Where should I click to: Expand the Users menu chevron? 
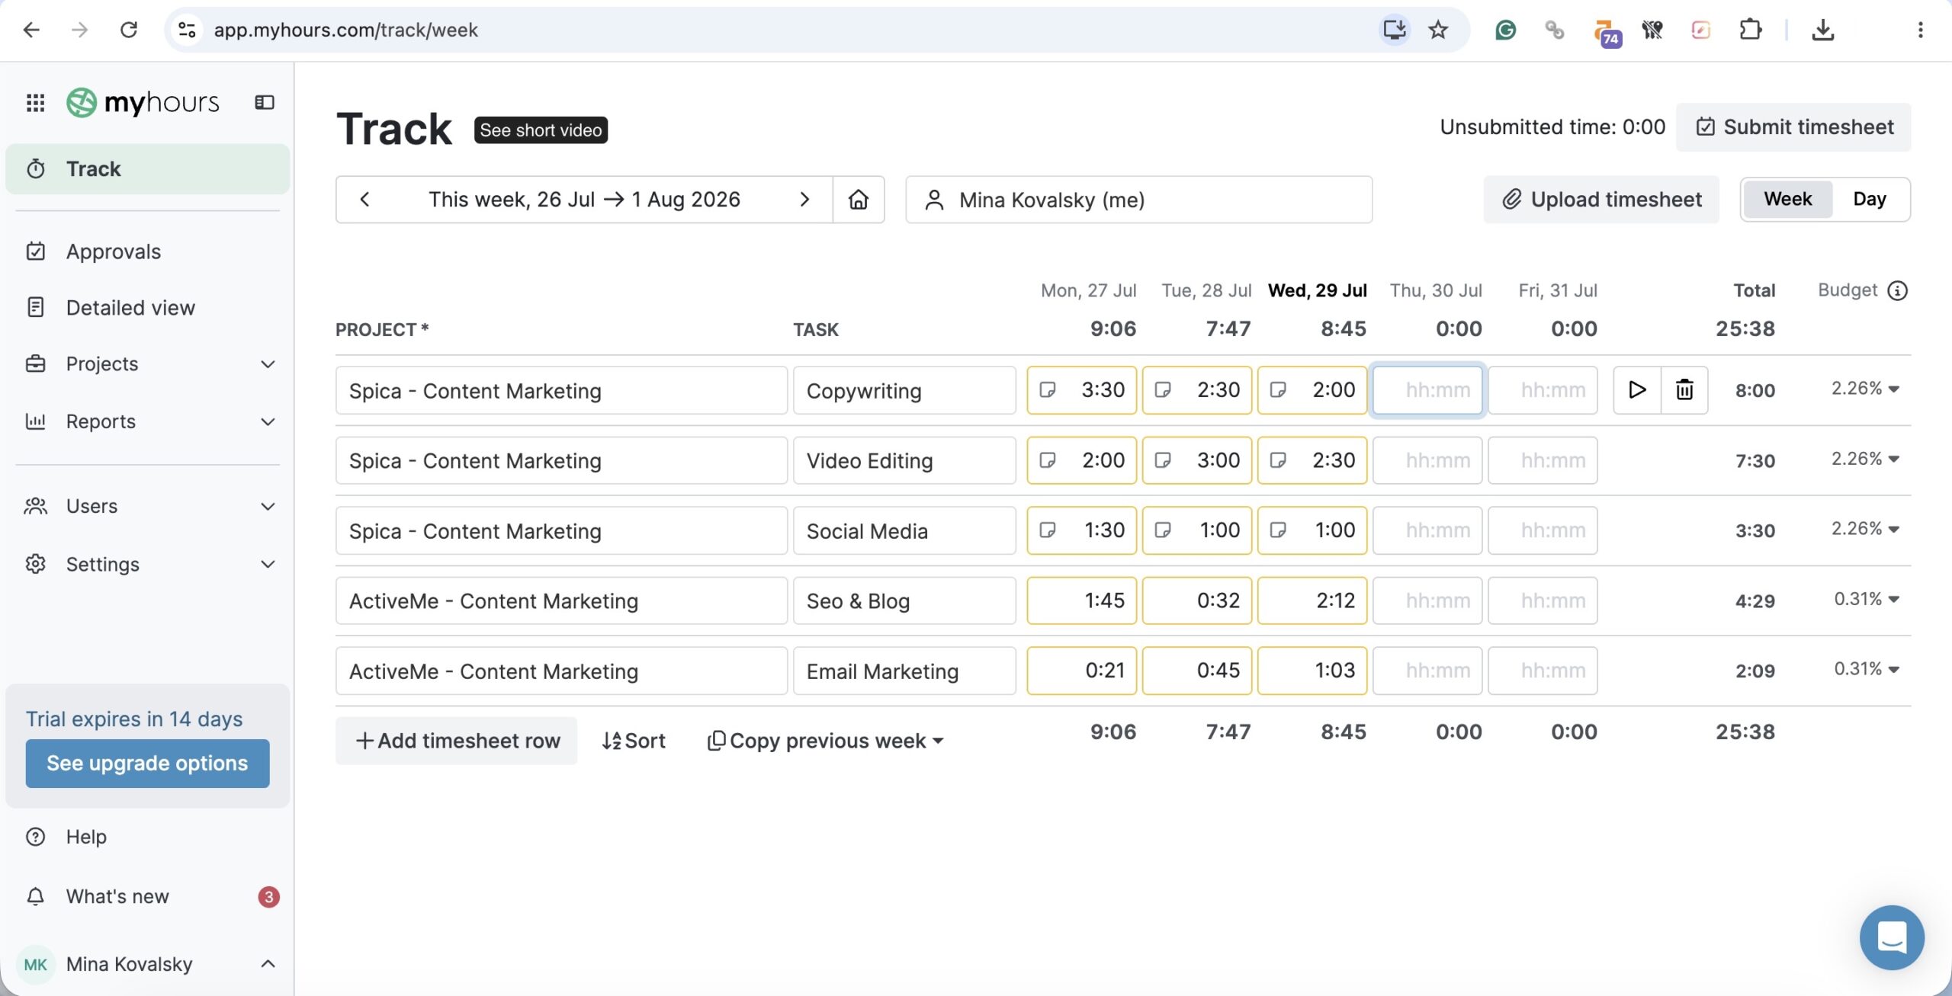tap(268, 507)
